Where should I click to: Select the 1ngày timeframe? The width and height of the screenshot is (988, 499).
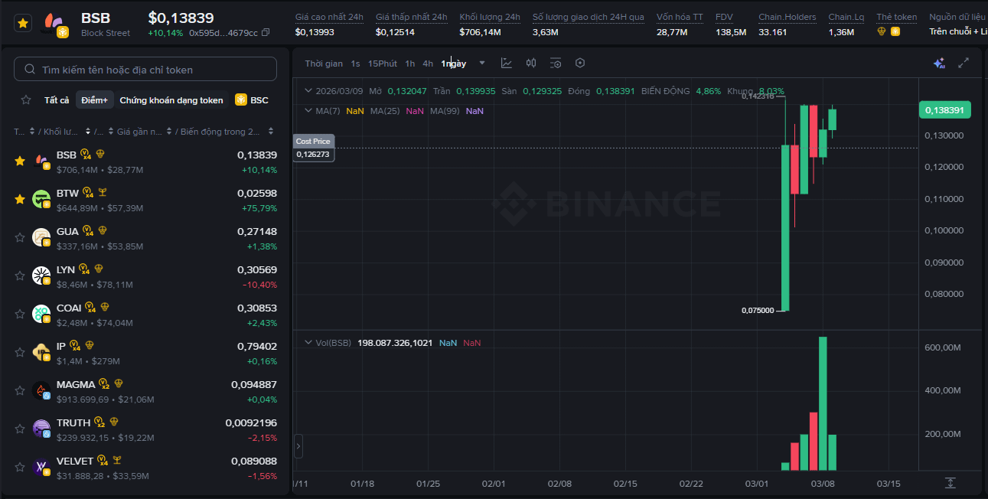pos(453,64)
